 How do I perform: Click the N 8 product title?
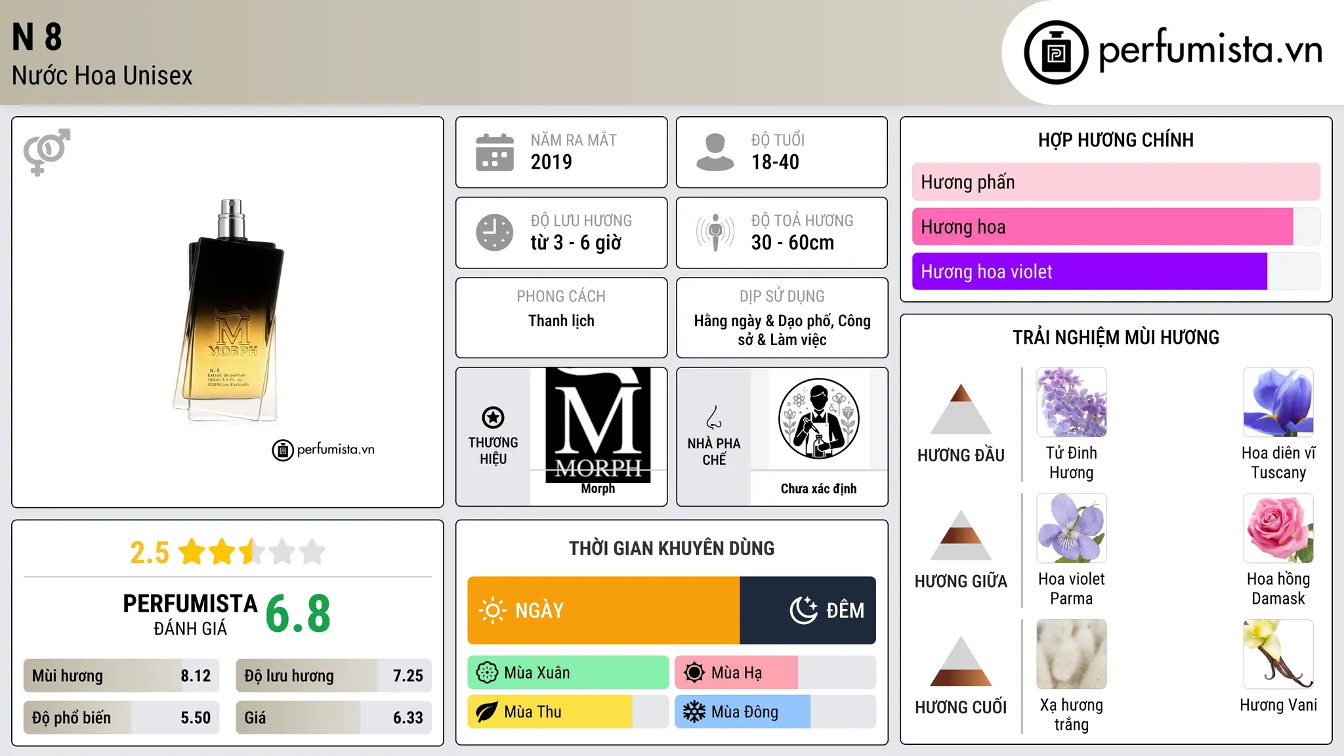(x=37, y=37)
